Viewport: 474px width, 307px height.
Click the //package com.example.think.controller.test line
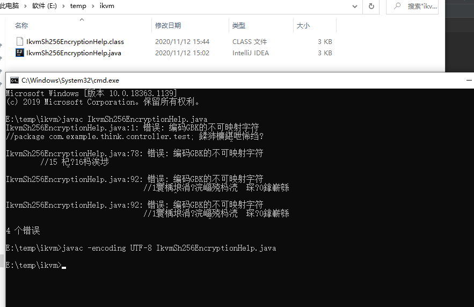coord(135,136)
